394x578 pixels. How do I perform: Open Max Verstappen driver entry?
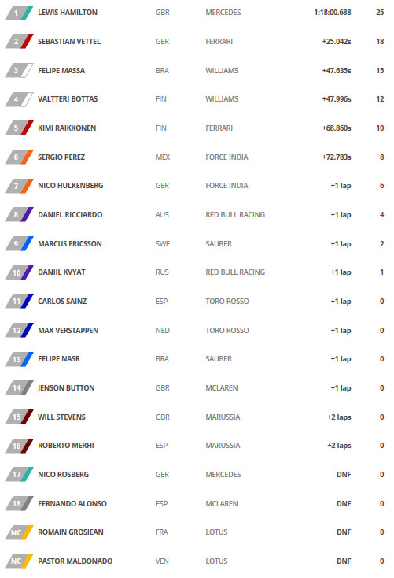pyautogui.click(x=68, y=330)
